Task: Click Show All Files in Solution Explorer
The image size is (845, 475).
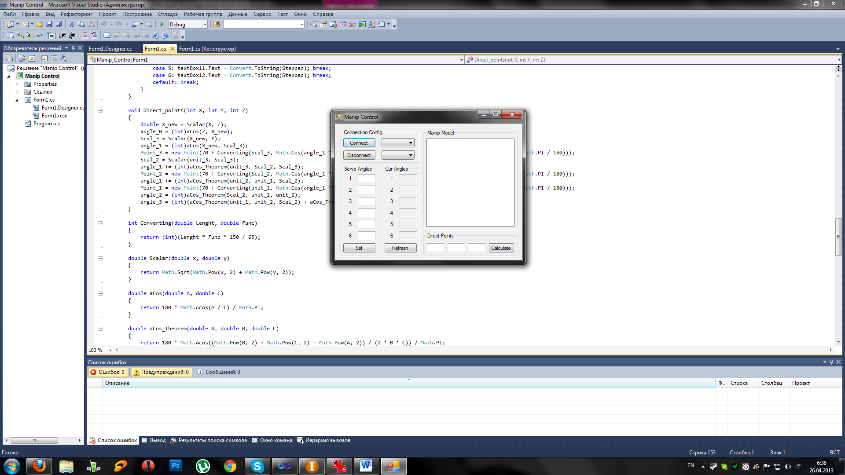Action: (22, 58)
